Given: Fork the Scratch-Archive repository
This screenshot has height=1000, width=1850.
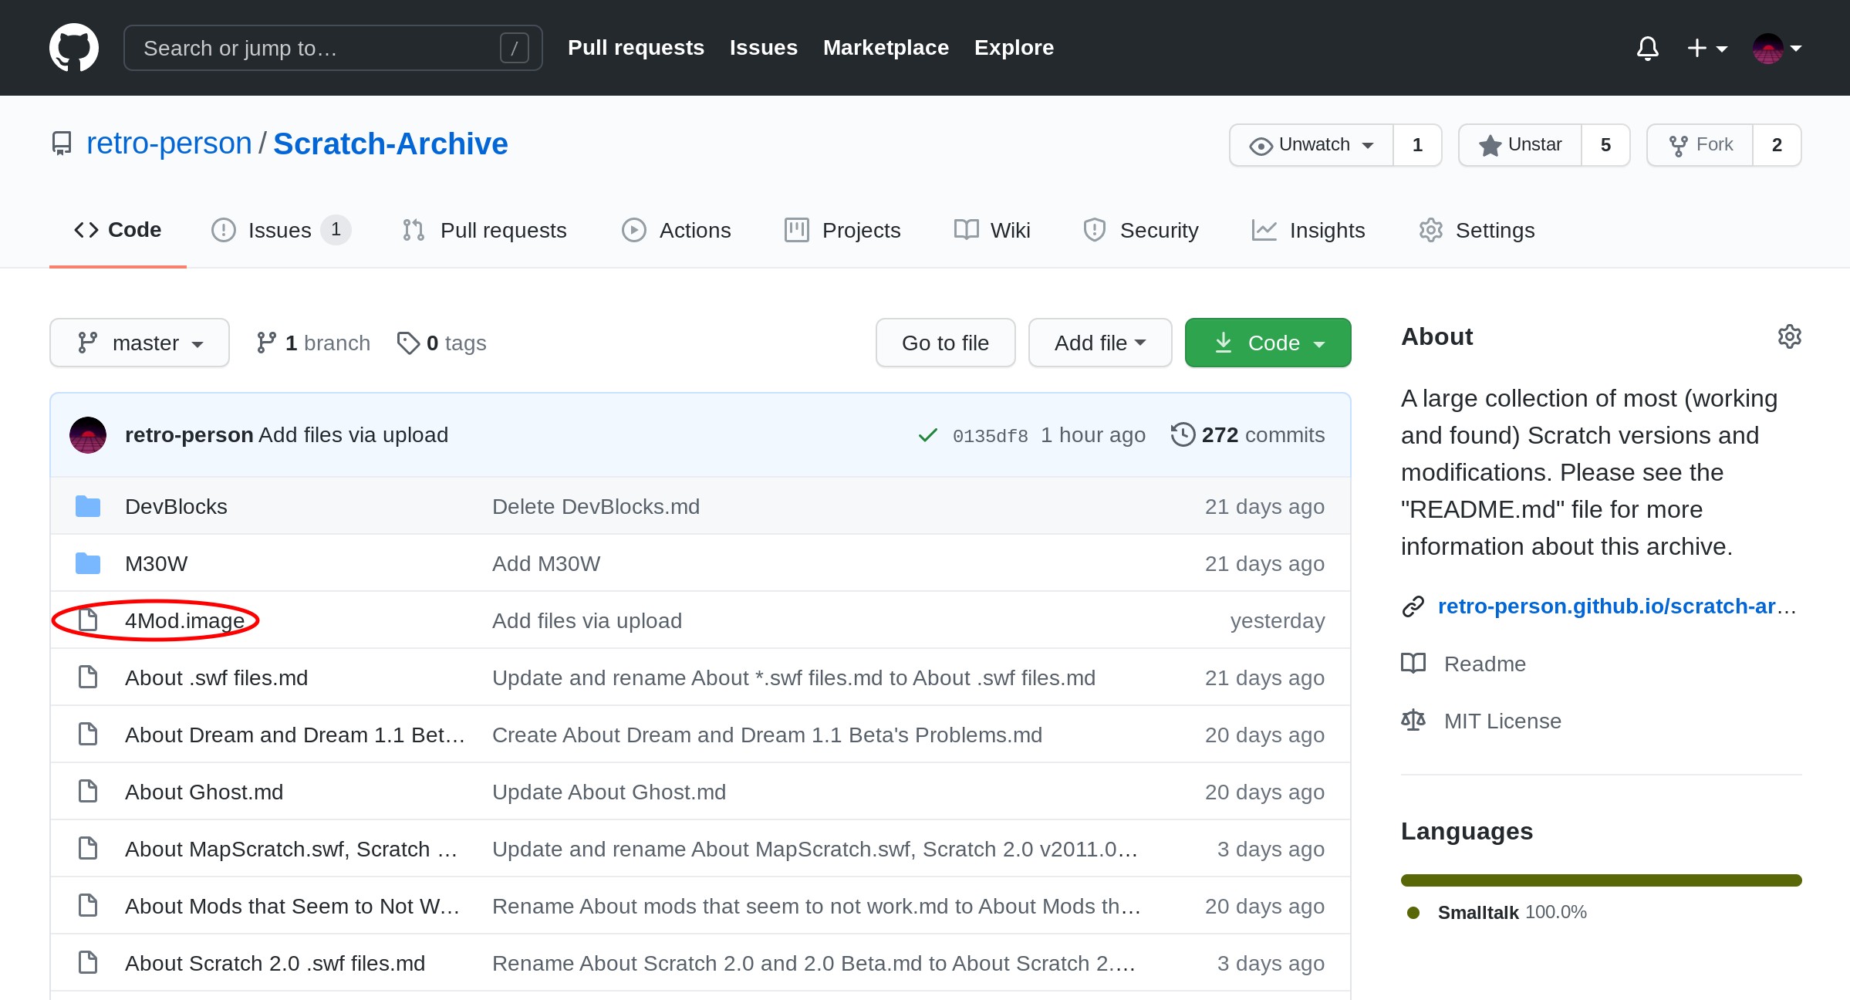Looking at the screenshot, I should coord(1700,145).
